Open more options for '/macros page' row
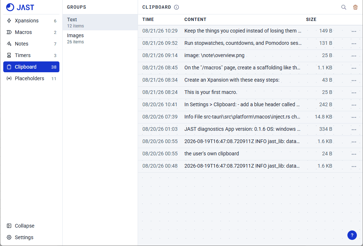The width and height of the screenshot is (363, 246). pyautogui.click(x=354, y=68)
